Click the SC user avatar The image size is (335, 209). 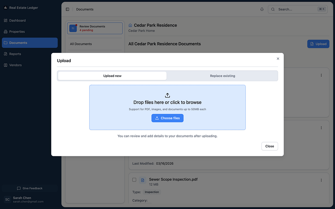tap(7, 199)
